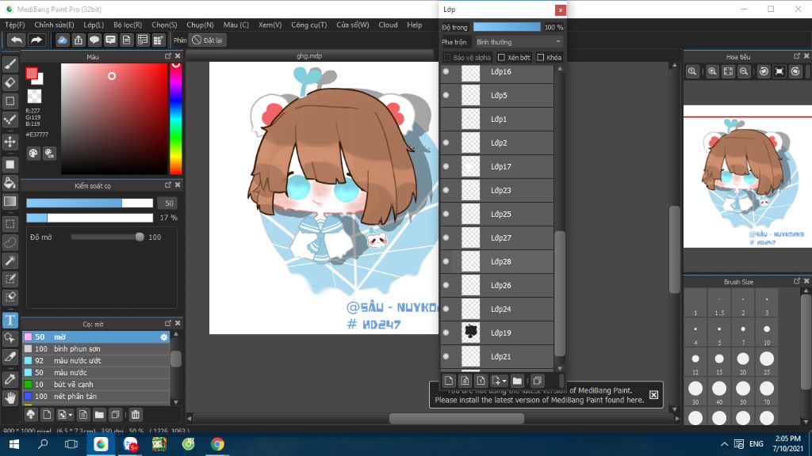Select the Lasso tool

pyautogui.click(x=10, y=242)
